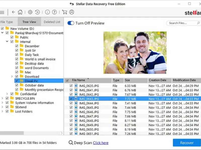Select the World is small invoice folder

pyautogui.click(x=40, y=59)
